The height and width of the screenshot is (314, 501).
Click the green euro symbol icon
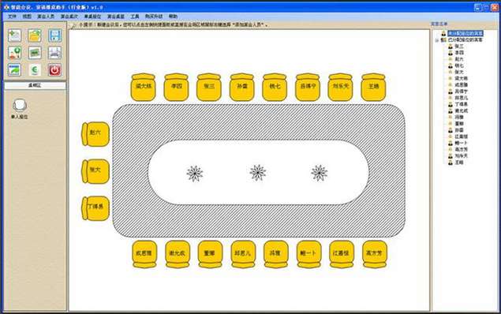point(35,70)
